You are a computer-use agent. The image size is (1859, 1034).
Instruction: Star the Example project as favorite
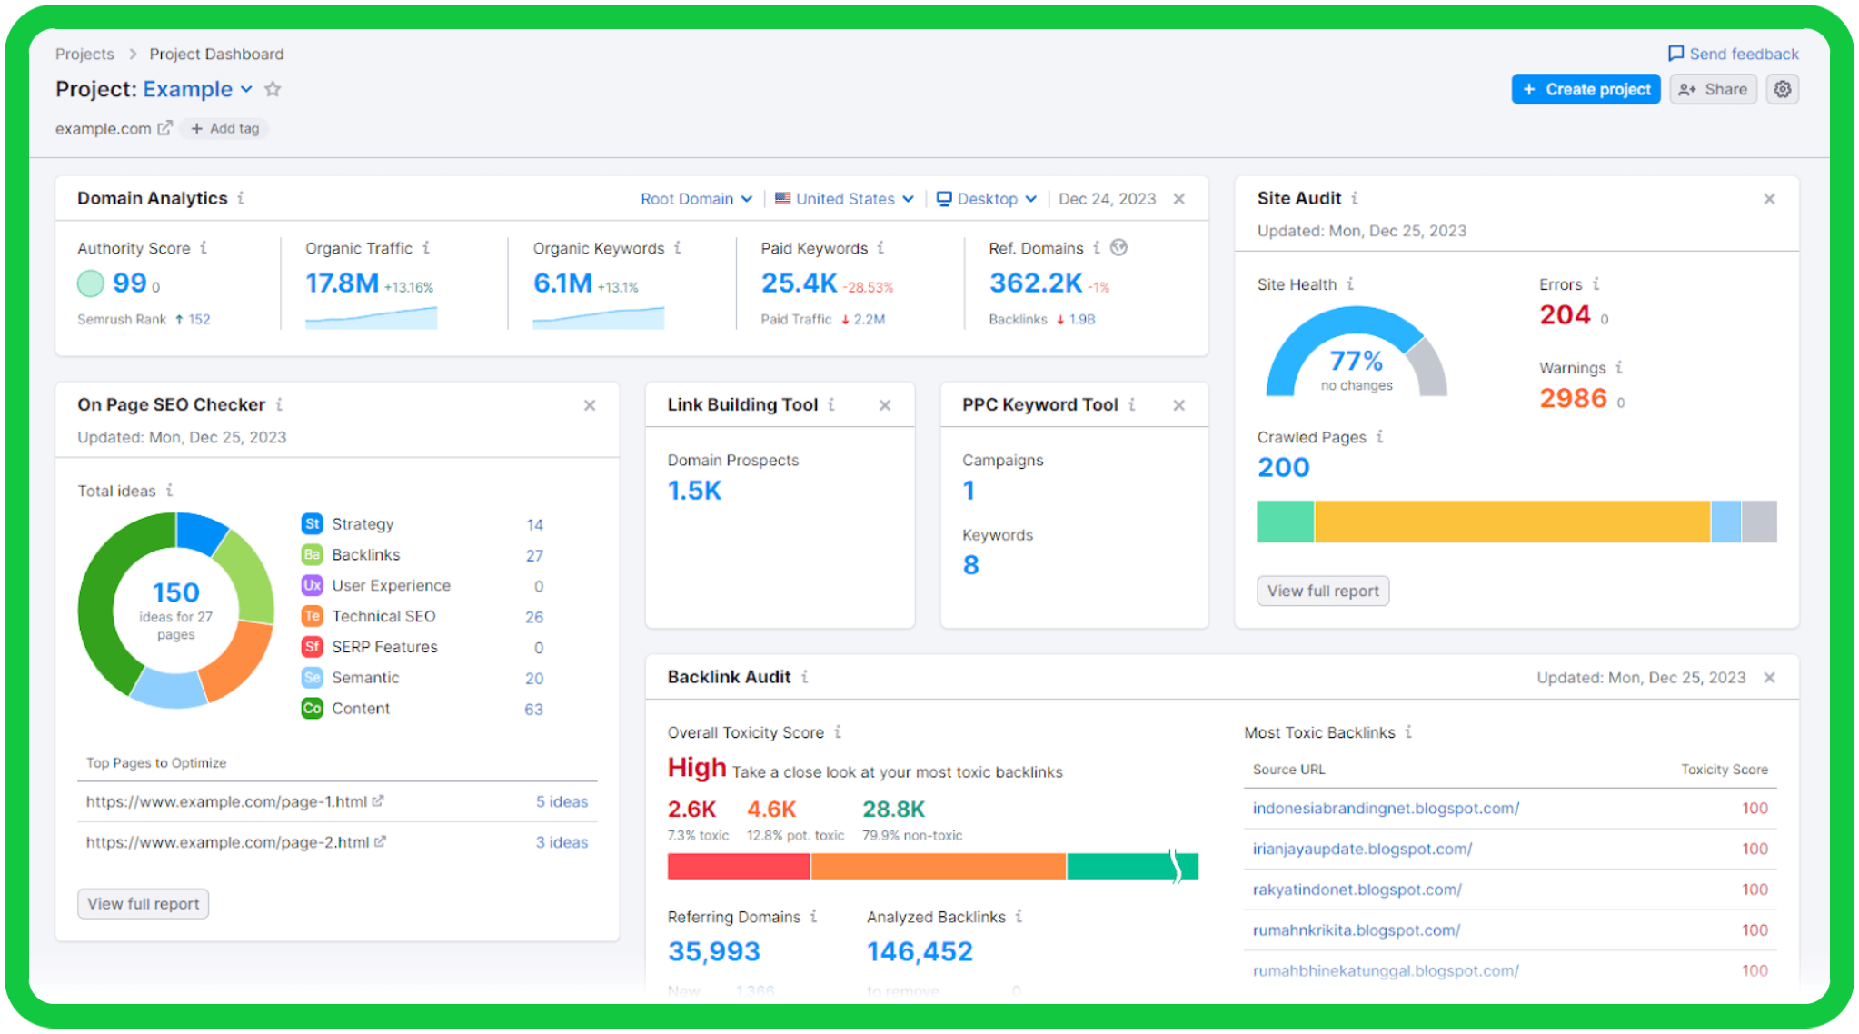point(273,89)
